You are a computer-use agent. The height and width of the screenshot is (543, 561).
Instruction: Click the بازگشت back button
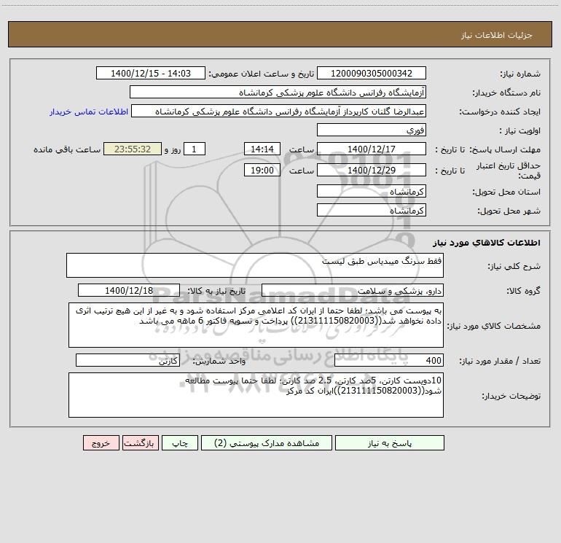140,442
